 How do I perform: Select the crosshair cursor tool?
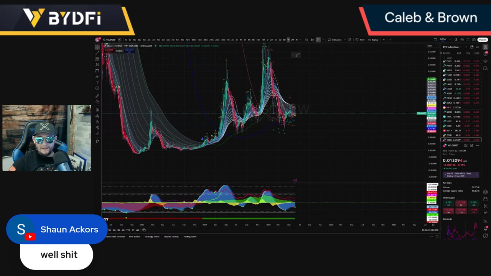tap(97, 47)
